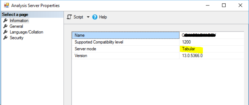Viewport: 249px width, 105px height.
Task: Select the Information page
Action: point(19,21)
